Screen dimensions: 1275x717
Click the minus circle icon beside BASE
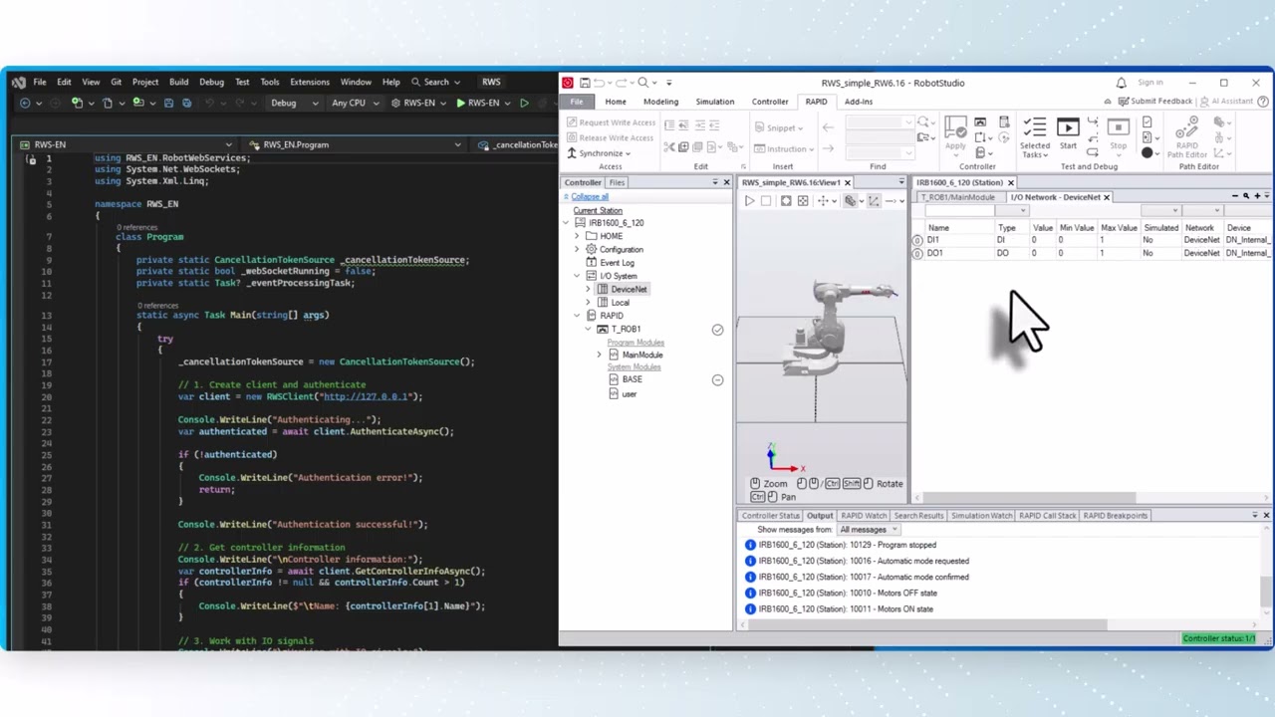717,379
